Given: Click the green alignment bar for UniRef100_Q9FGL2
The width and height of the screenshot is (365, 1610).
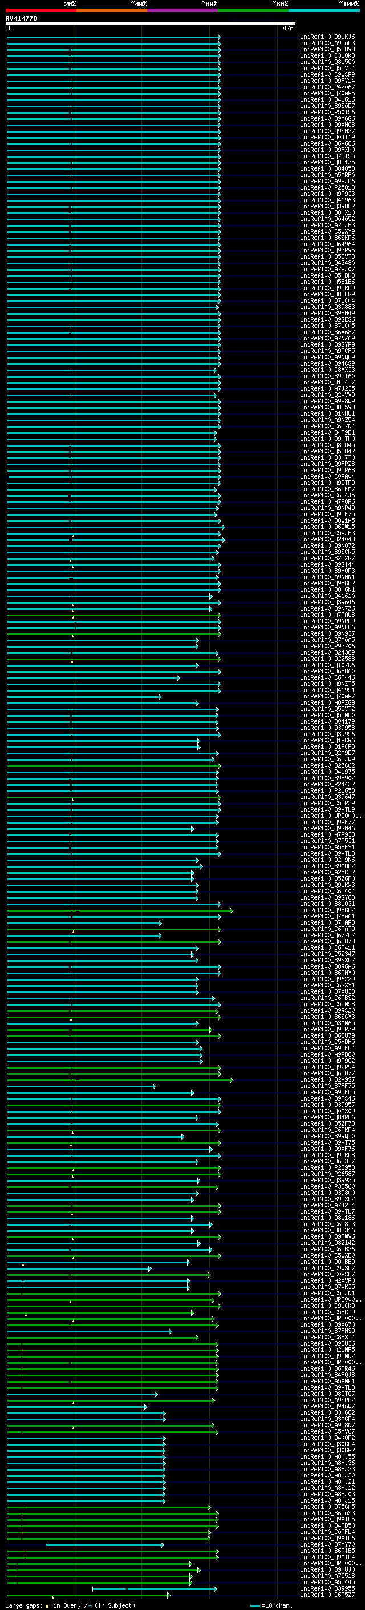Looking at the screenshot, I should [120, 910].
